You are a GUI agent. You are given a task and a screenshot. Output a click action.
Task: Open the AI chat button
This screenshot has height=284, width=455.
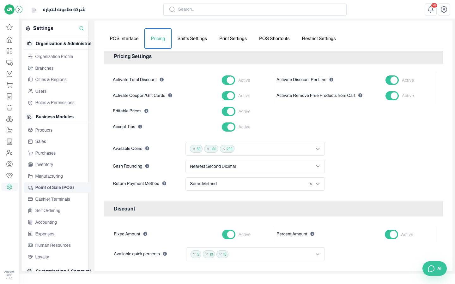434,269
